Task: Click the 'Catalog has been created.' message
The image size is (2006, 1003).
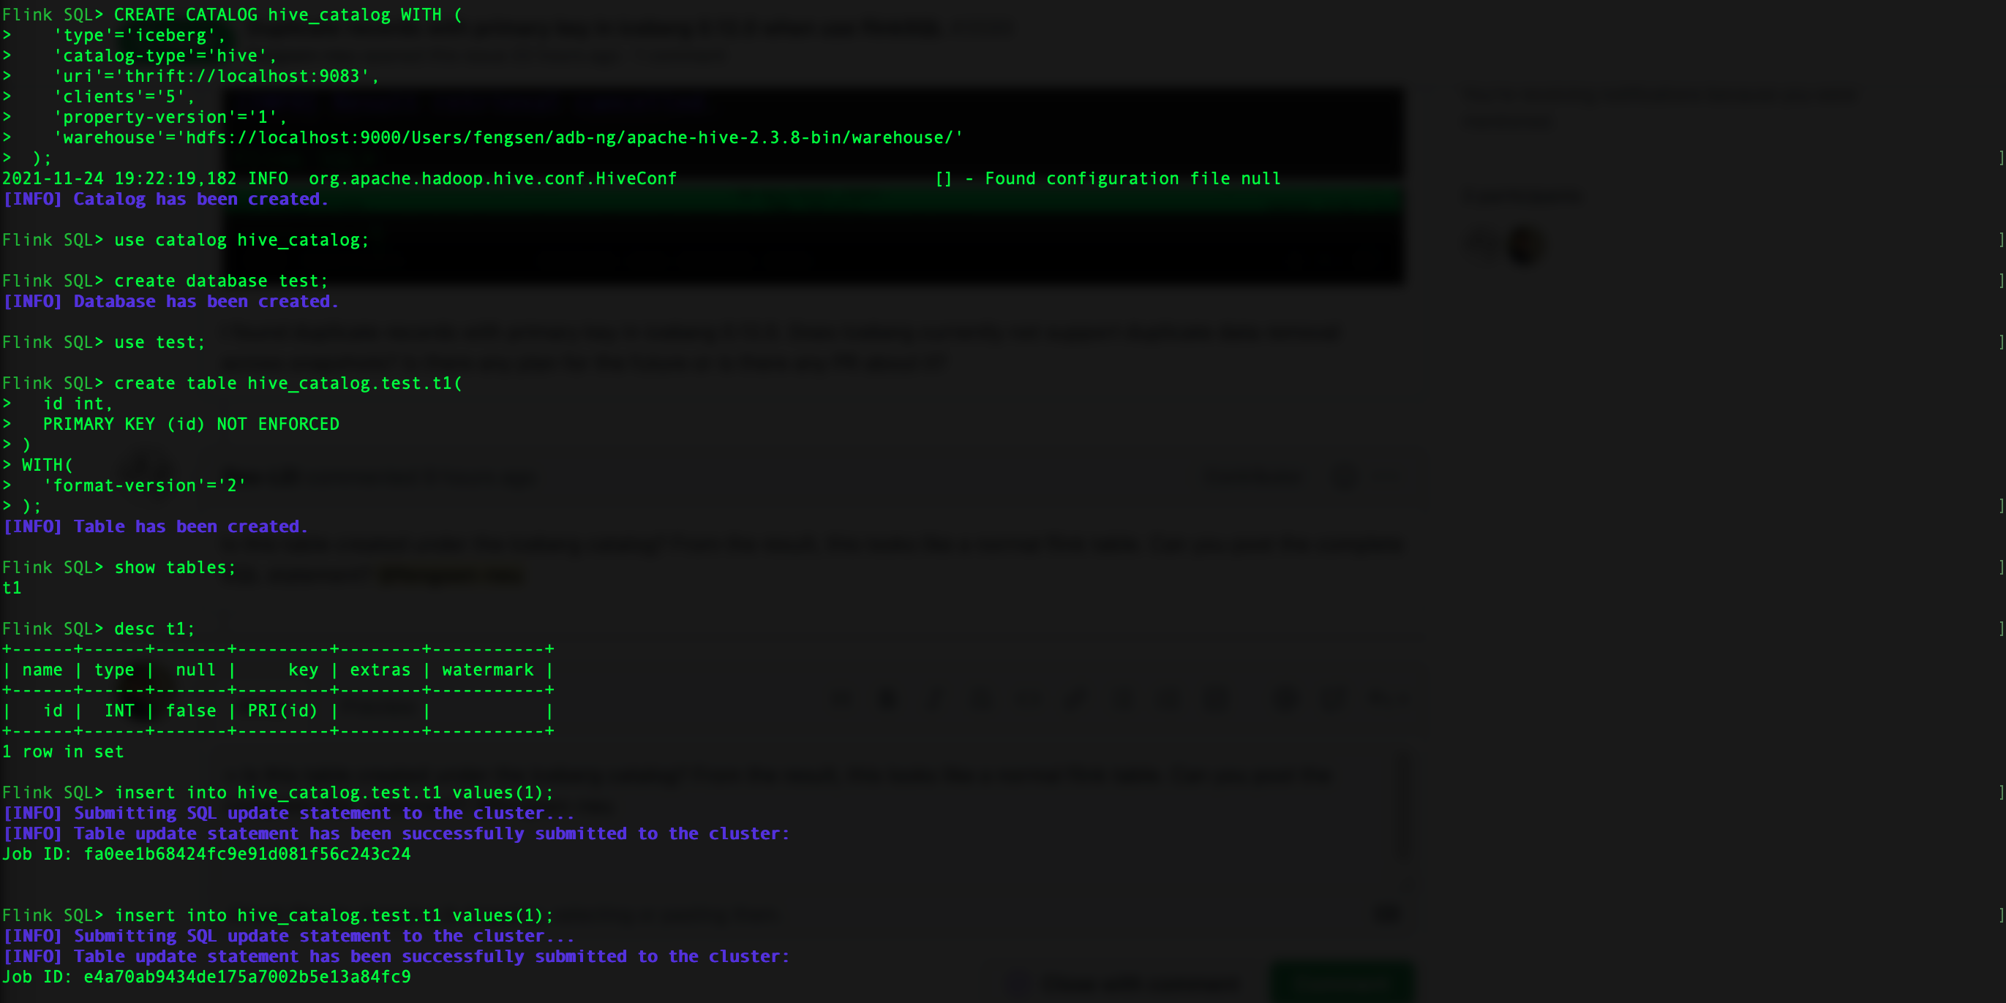Action: [200, 199]
